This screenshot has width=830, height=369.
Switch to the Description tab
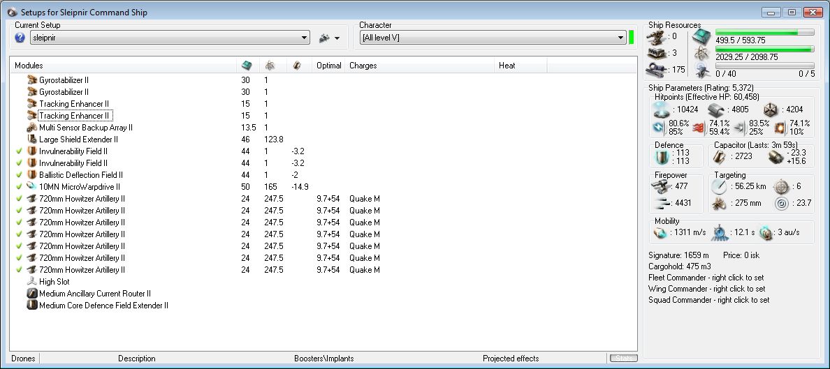(x=136, y=359)
